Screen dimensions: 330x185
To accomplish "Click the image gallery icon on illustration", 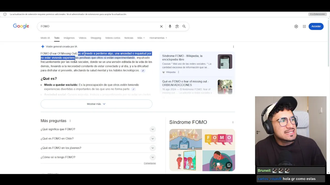I will tap(229, 165).
